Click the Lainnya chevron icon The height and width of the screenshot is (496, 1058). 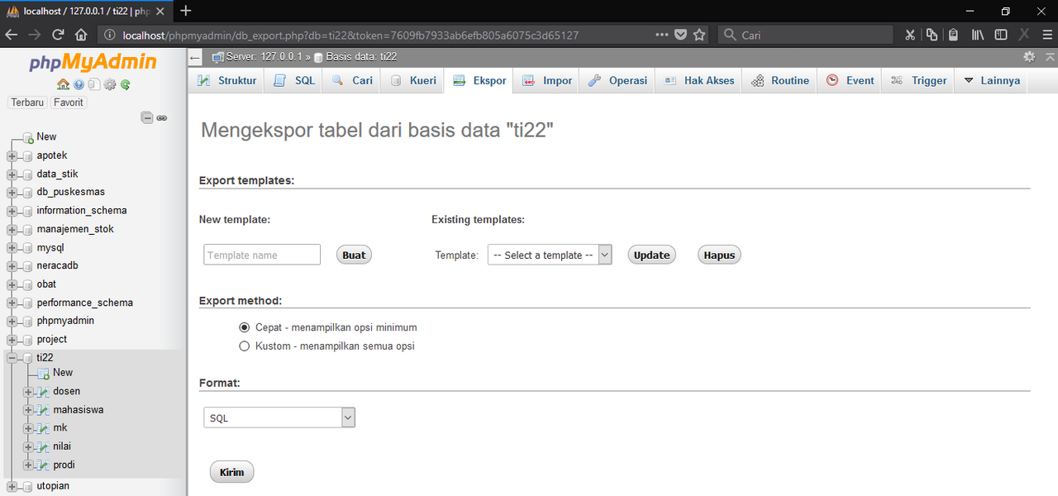[970, 80]
